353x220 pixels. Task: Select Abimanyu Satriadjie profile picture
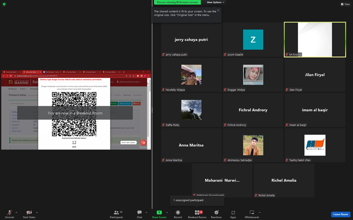click(253, 145)
